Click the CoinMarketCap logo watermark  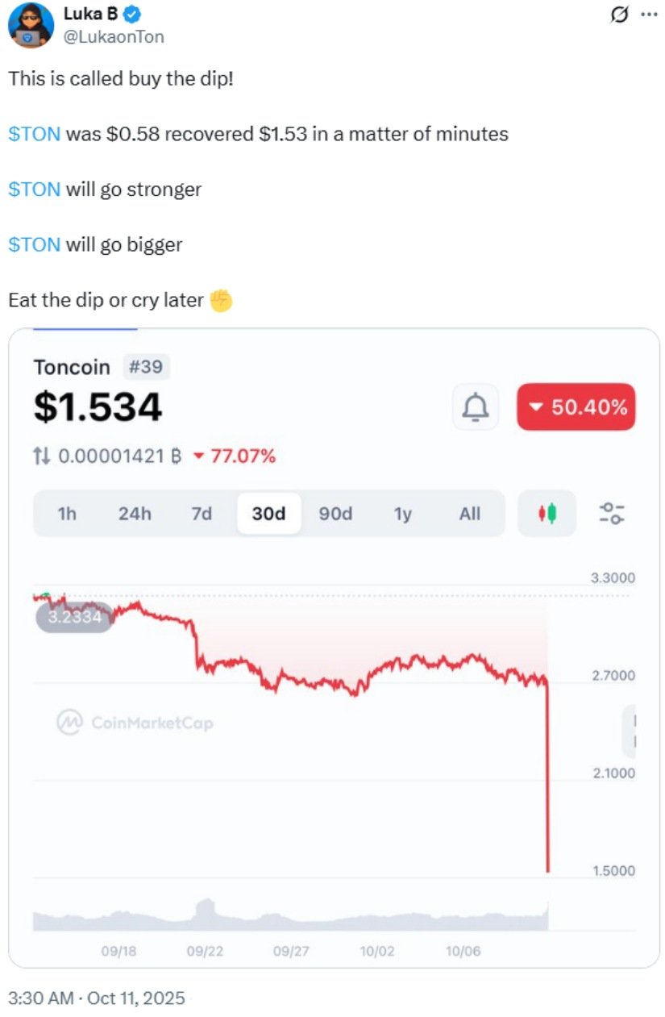click(135, 723)
